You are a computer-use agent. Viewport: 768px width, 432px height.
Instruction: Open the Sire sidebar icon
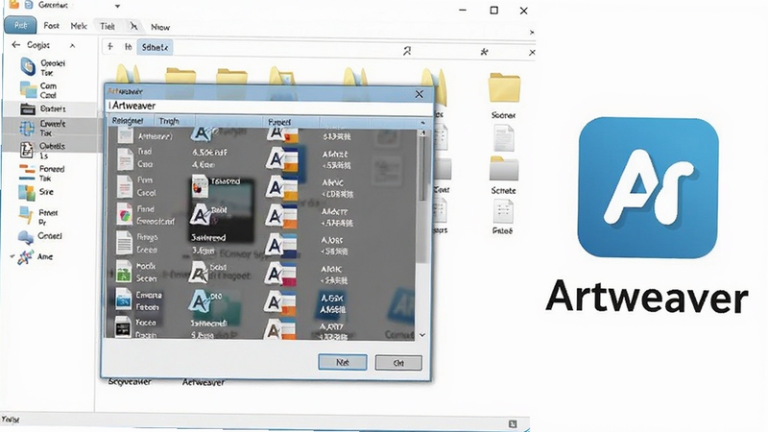(x=27, y=193)
